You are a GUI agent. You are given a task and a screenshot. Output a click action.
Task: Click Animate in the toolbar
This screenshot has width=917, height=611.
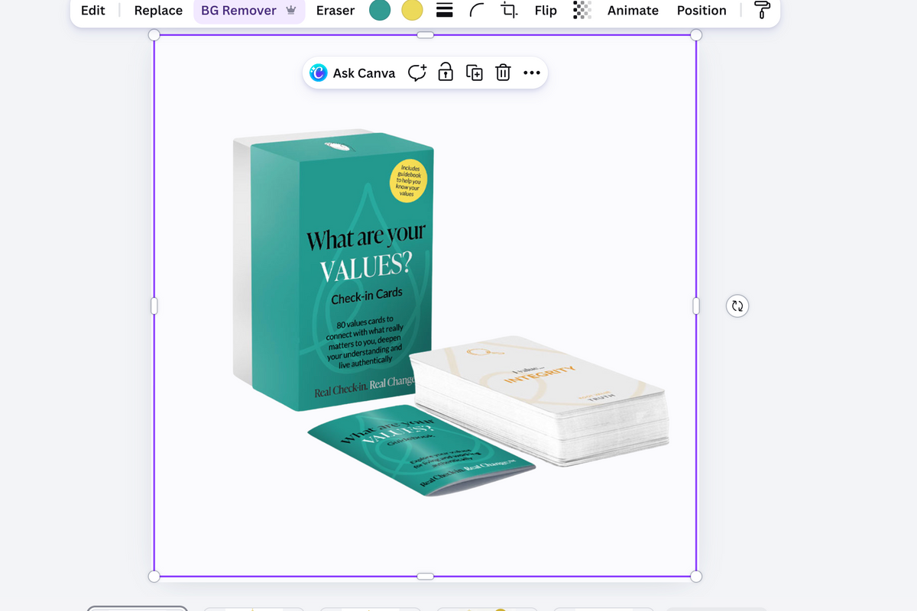coord(633,11)
